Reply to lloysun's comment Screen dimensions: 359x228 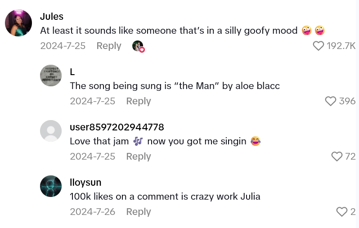click(x=138, y=212)
